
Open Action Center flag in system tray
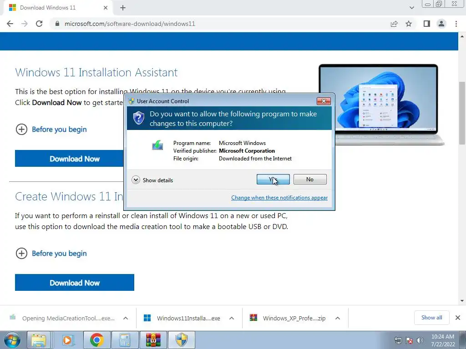click(409, 340)
